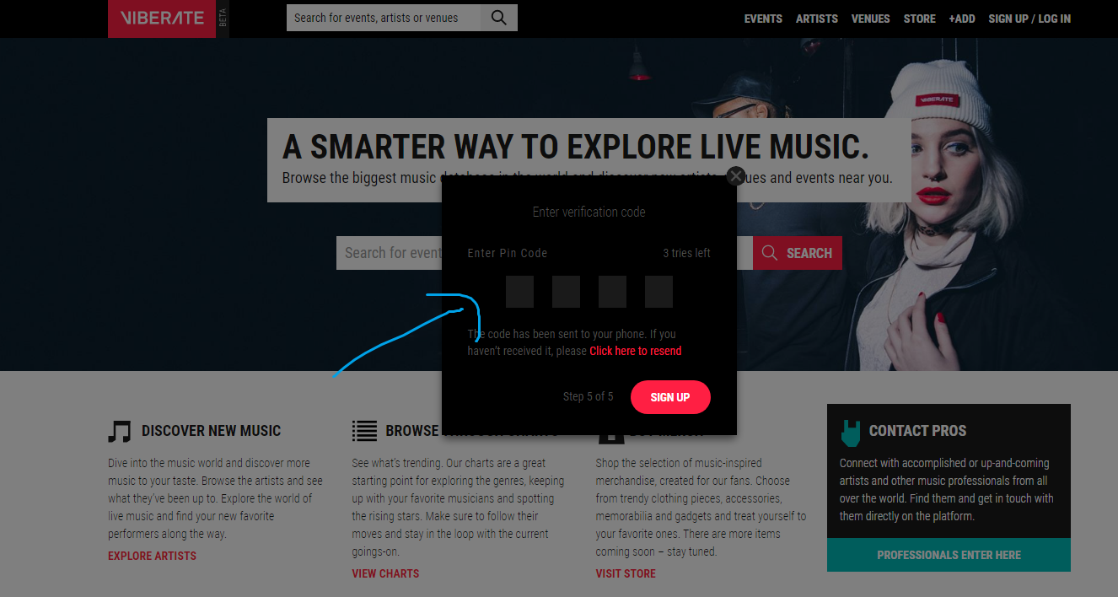1118x597 pixels.
Task: Click PROFESSIONALS ENTER HERE button
Action: (x=949, y=555)
